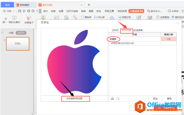This screenshot has width=184, height=115.
Task: Click the print preview icon
Action: coord(33,11)
